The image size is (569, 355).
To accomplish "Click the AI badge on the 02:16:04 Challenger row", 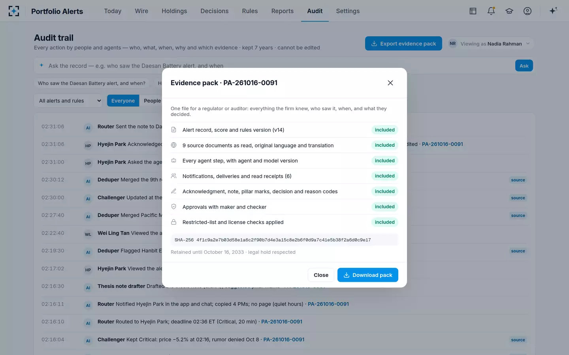I will click(88, 341).
